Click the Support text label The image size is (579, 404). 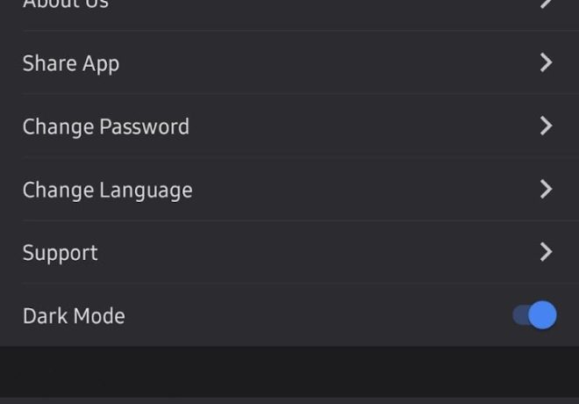click(x=60, y=253)
